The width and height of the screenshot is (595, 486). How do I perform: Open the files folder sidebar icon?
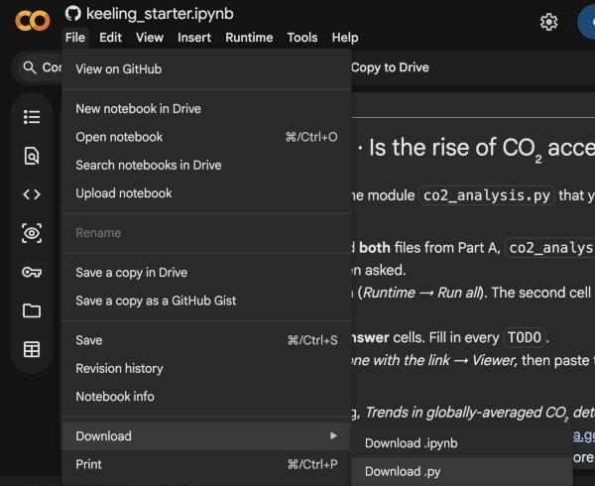pyautogui.click(x=32, y=310)
